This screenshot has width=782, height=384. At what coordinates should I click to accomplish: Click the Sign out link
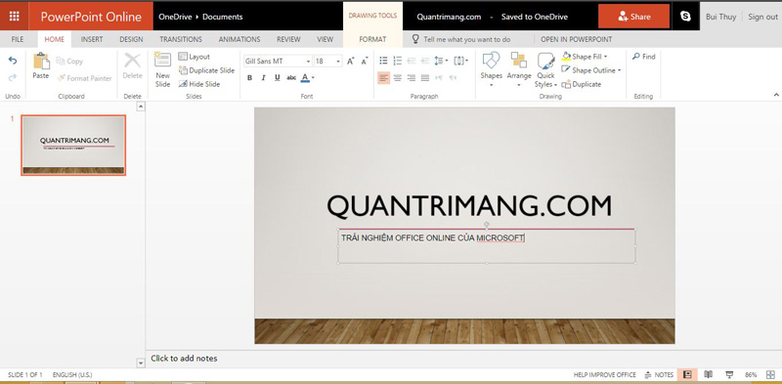pyautogui.click(x=762, y=17)
